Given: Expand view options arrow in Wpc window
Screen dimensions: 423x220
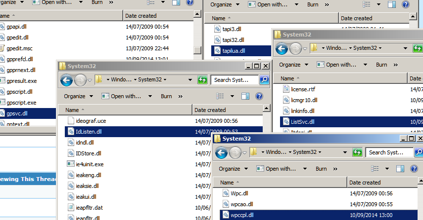Looking at the screenshot, I should pyautogui.click(x=387, y=169).
